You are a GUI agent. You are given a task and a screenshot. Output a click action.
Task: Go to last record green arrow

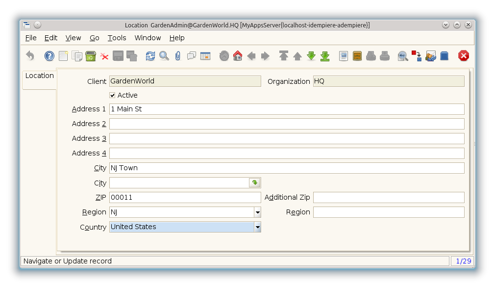(x=325, y=56)
